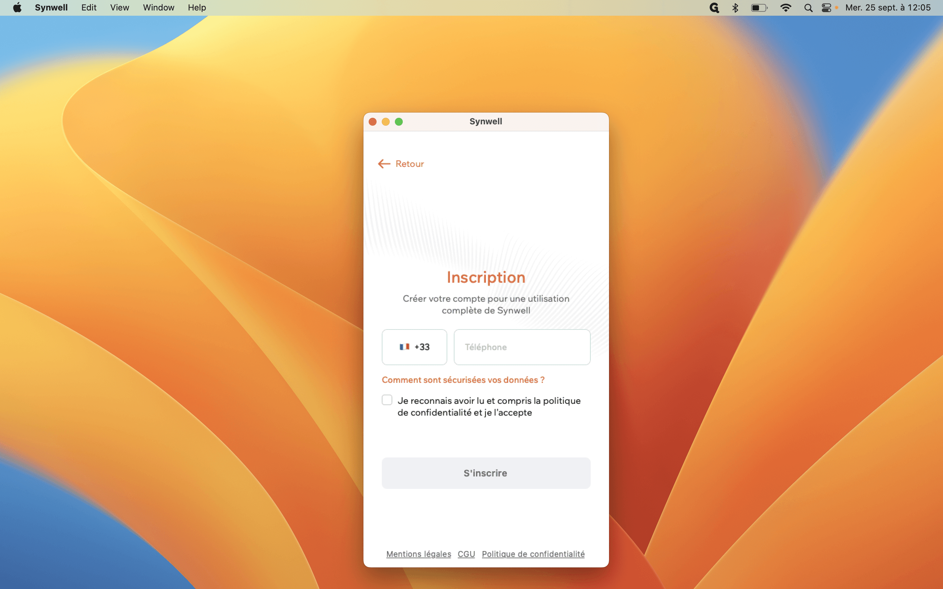This screenshot has height=589, width=943.
Task: Open the Help menu
Action: (x=197, y=8)
